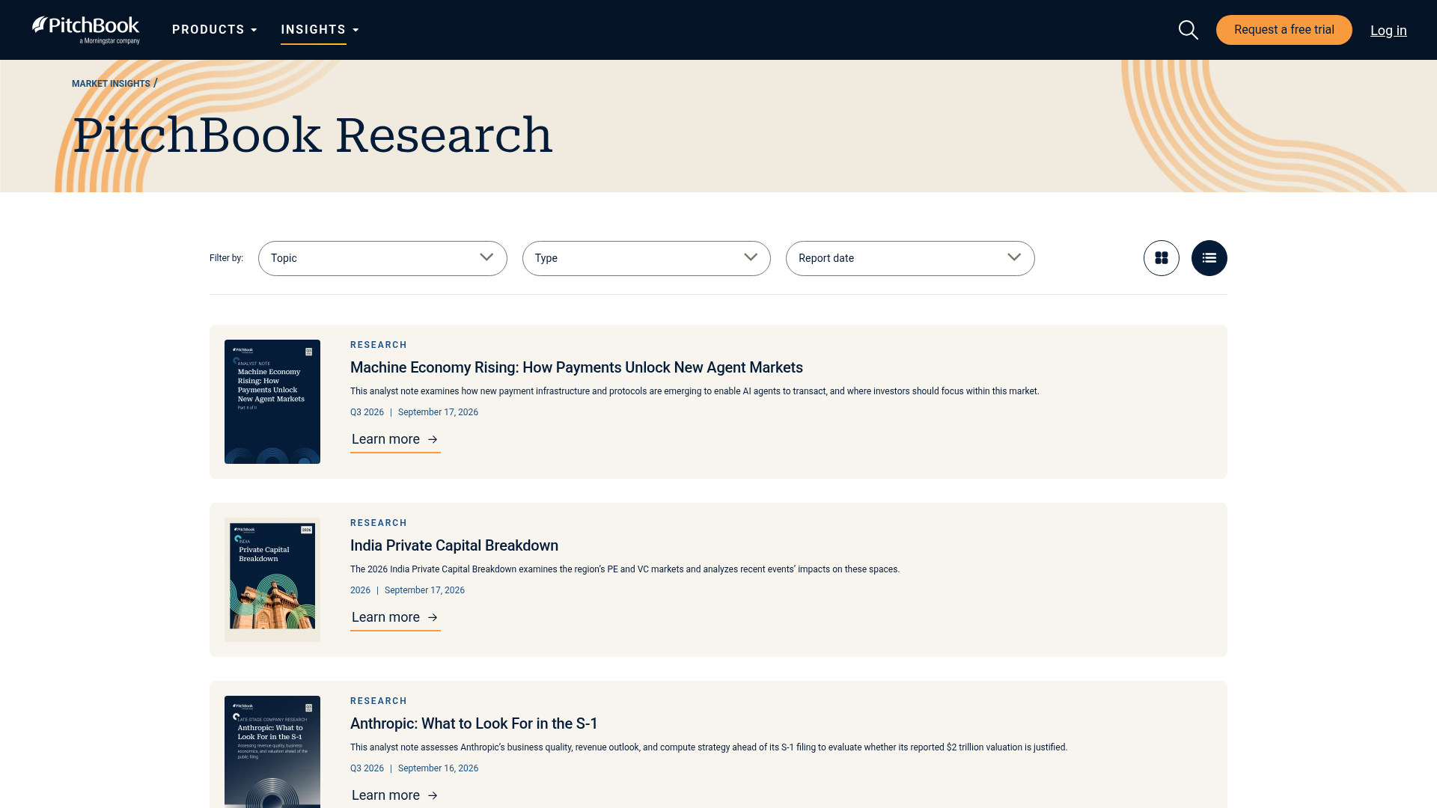Expand the Type filter dropdown
This screenshot has height=808, width=1437.
647,258
